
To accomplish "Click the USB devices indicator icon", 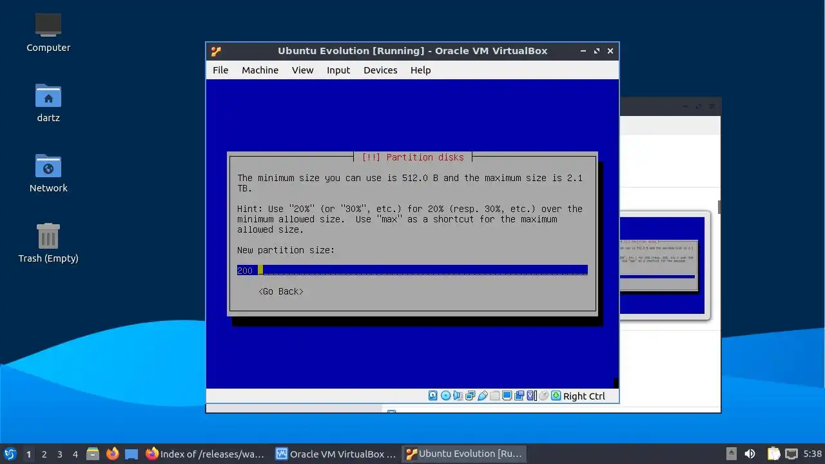I will tap(482, 396).
